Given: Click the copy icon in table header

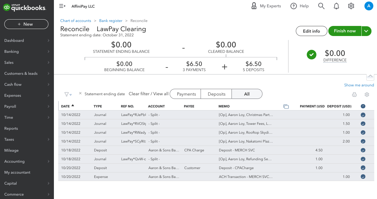Looking at the screenshot, I should pos(286,107).
